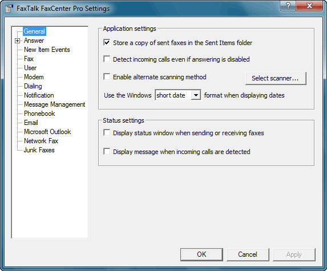The width and height of the screenshot is (327, 271).
Task: Confirm settings with OK button
Action: point(201,254)
